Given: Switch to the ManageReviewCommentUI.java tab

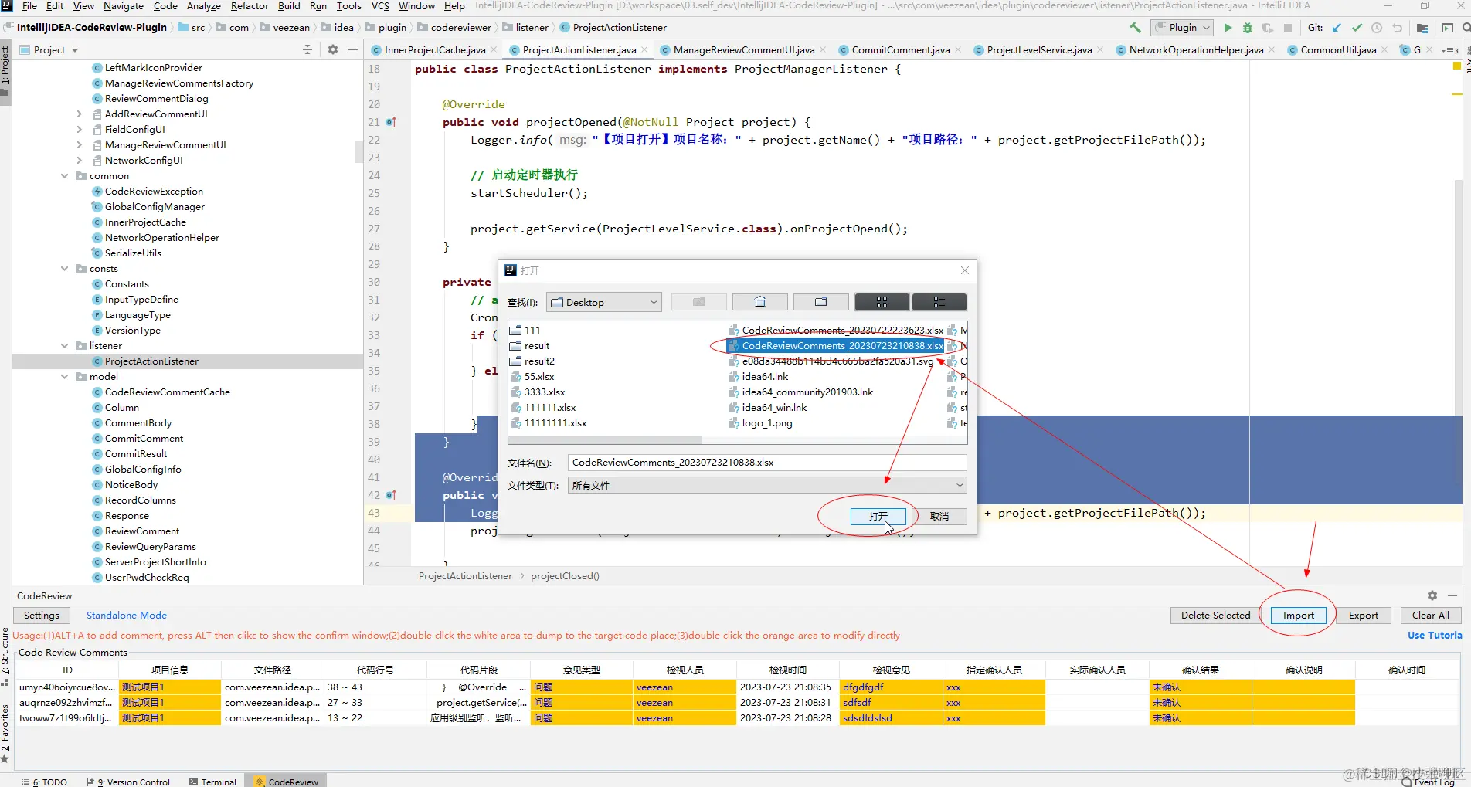Looking at the screenshot, I should coord(743,50).
